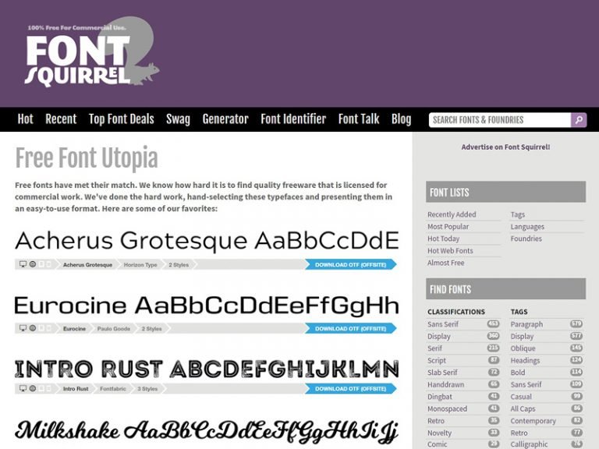This screenshot has width=599, height=449.
Task: Click the search magnifier button
Action: pyautogui.click(x=579, y=120)
